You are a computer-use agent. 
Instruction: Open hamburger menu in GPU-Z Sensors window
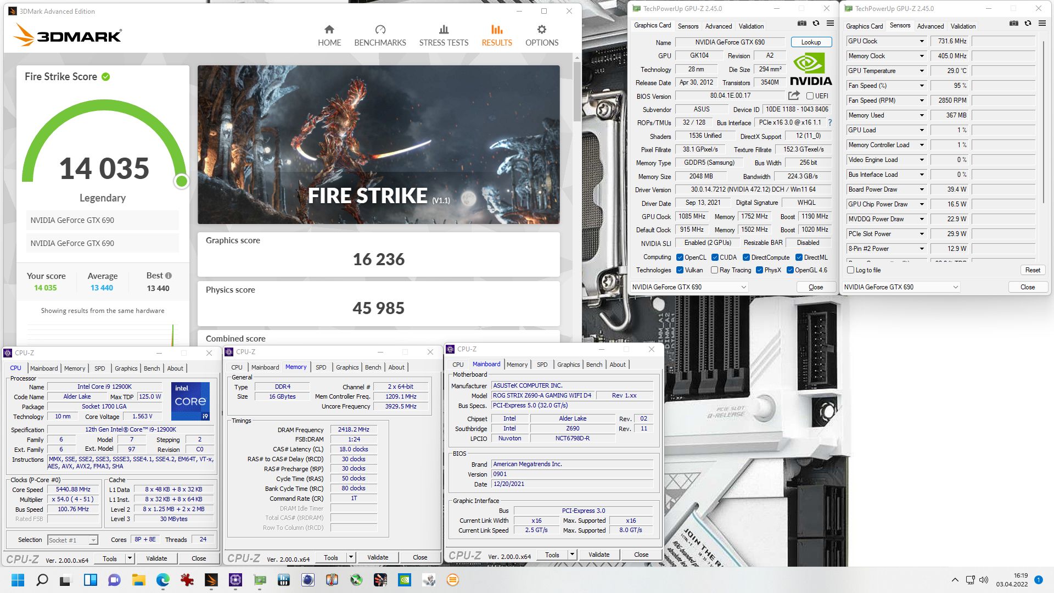coord(1042,23)
